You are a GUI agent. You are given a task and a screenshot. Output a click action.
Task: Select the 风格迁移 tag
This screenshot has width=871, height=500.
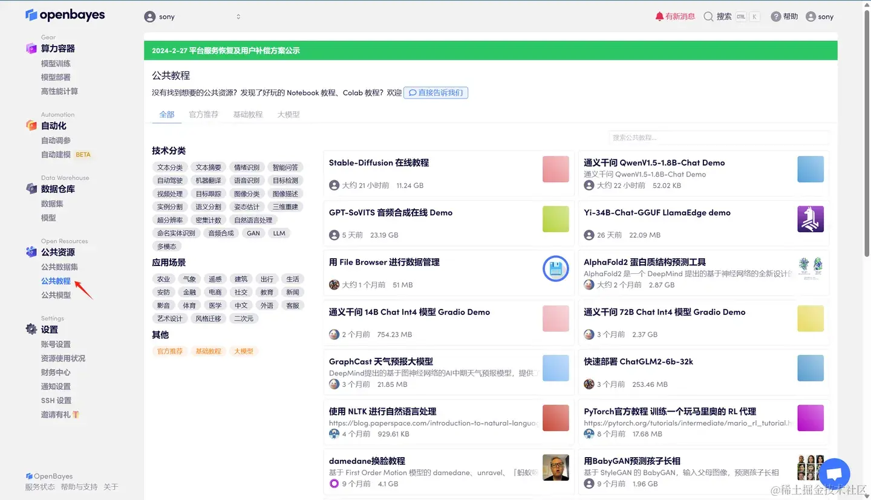tap(208, 319)
